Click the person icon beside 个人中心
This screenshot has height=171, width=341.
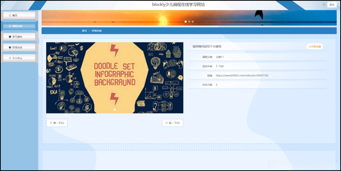click(x=10, y=58)
